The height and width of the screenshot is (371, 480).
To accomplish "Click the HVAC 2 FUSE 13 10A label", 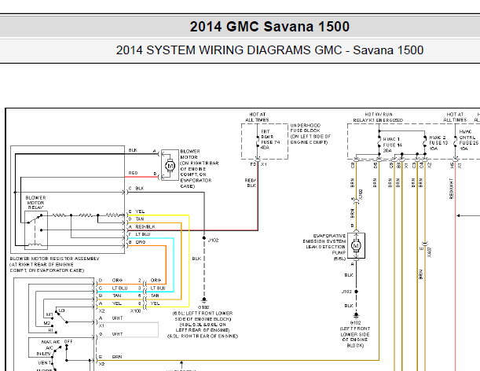I will [x=438, y=143].
